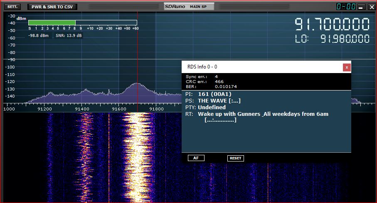377x203 pixels.
Task: Minimize the SDRuno Main SP window
Action: tap(360, 7)
